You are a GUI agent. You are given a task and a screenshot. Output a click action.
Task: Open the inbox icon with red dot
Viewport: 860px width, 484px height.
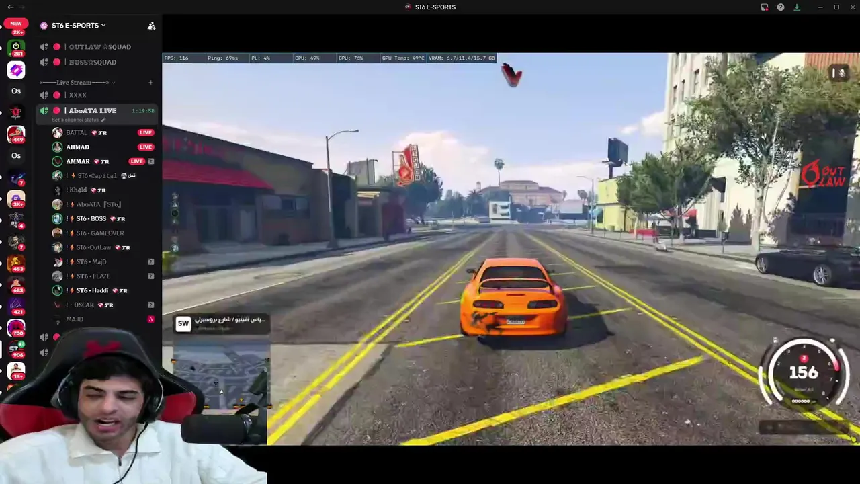pyautogui.click(x=765, y=7)
